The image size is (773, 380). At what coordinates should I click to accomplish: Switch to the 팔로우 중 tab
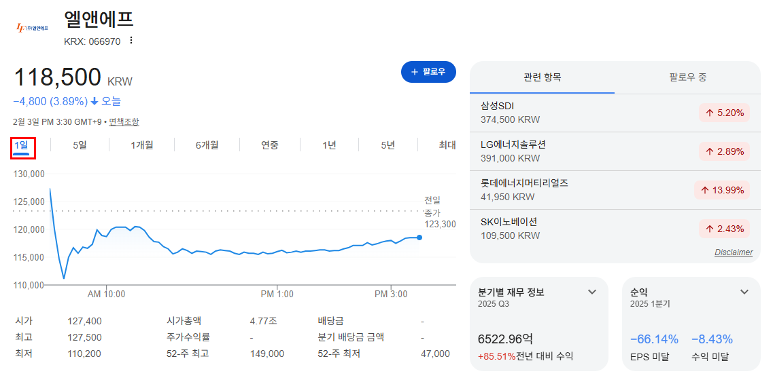[x=688, y=77]
